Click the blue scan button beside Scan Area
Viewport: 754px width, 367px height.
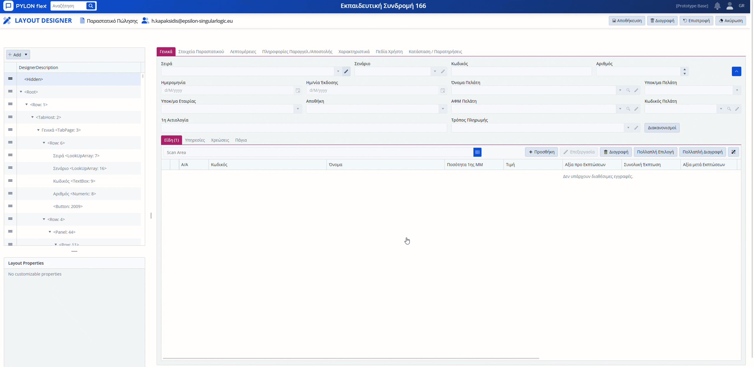pyautogui.click(x=477, y=152)
